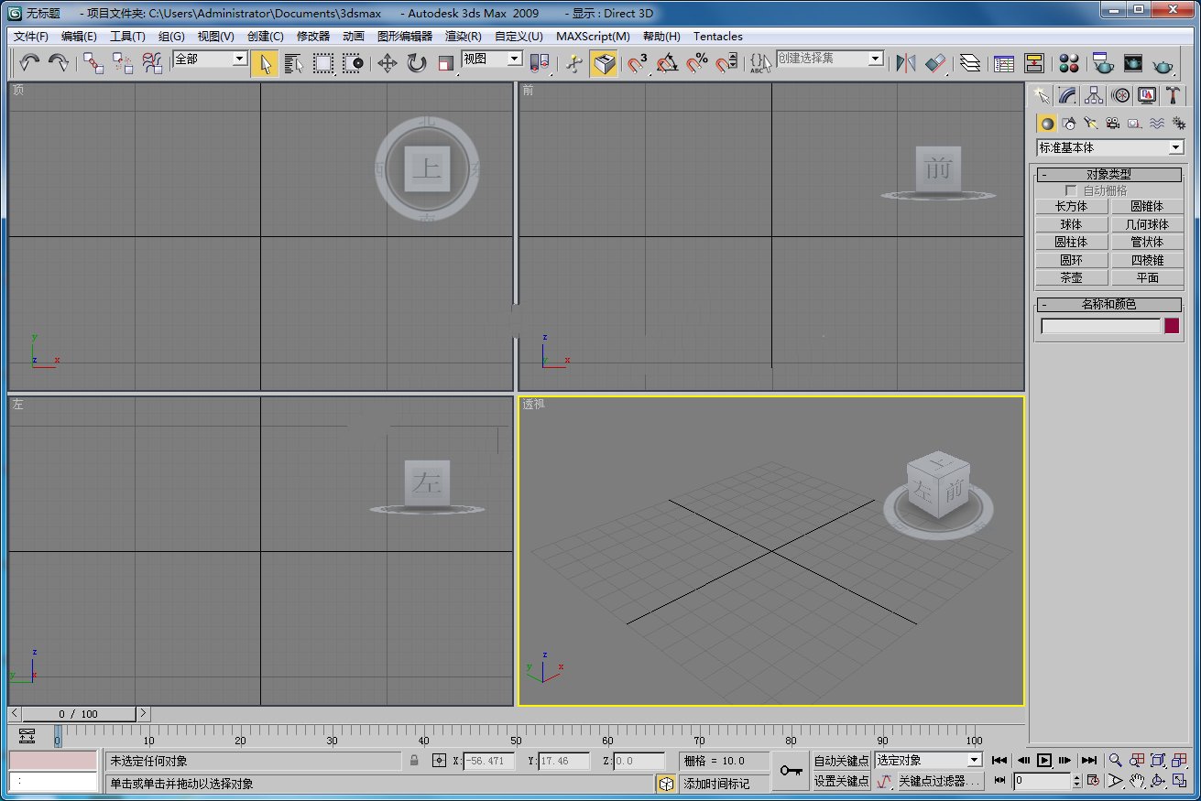Click the Use Pivot Point Center icon
1201x801 pixels.
point(540,63)
